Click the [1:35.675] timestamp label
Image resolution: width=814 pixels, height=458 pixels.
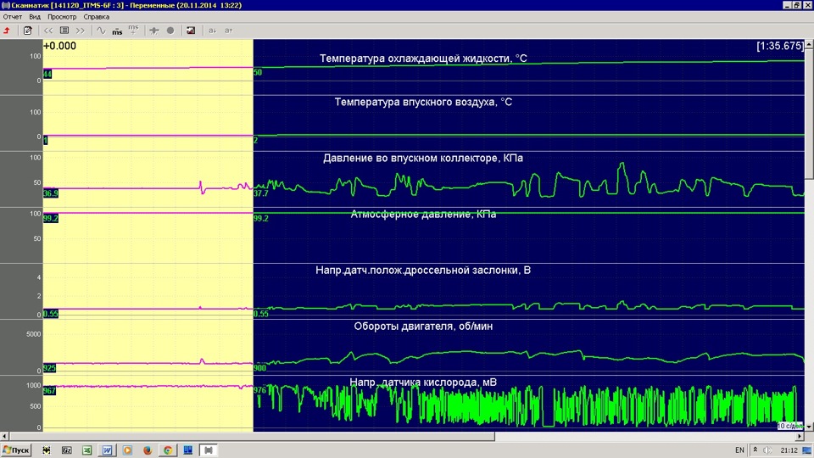(780, 46)
